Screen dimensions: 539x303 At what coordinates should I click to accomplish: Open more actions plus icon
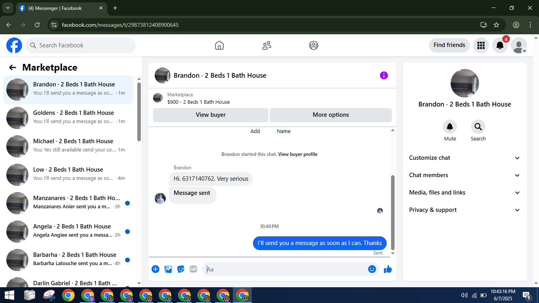[155, 269]
